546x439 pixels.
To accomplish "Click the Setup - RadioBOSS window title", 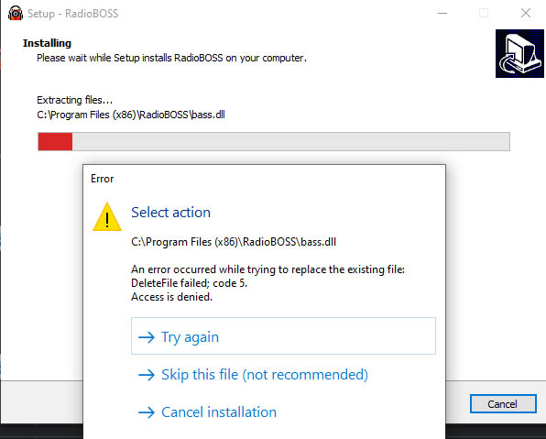I will pos(72,14).
